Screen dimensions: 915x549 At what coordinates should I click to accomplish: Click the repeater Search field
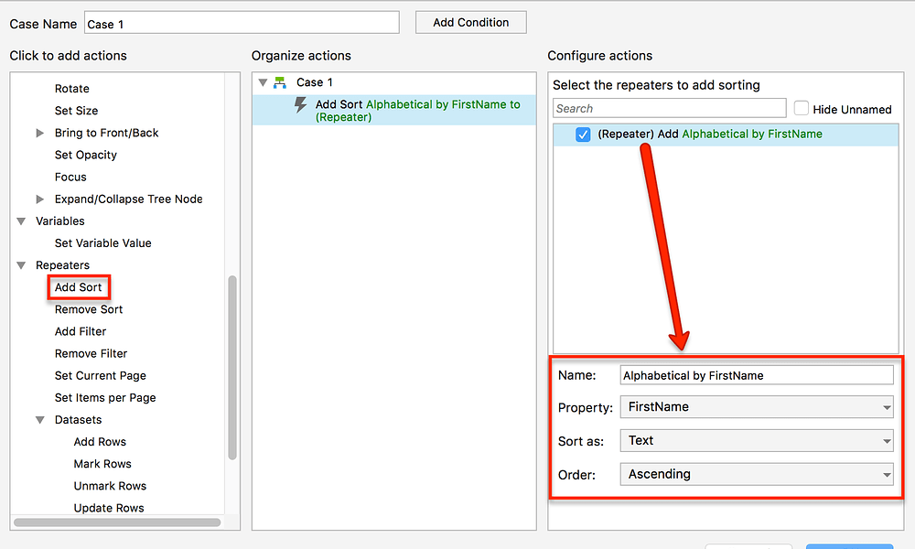point(669,108)
